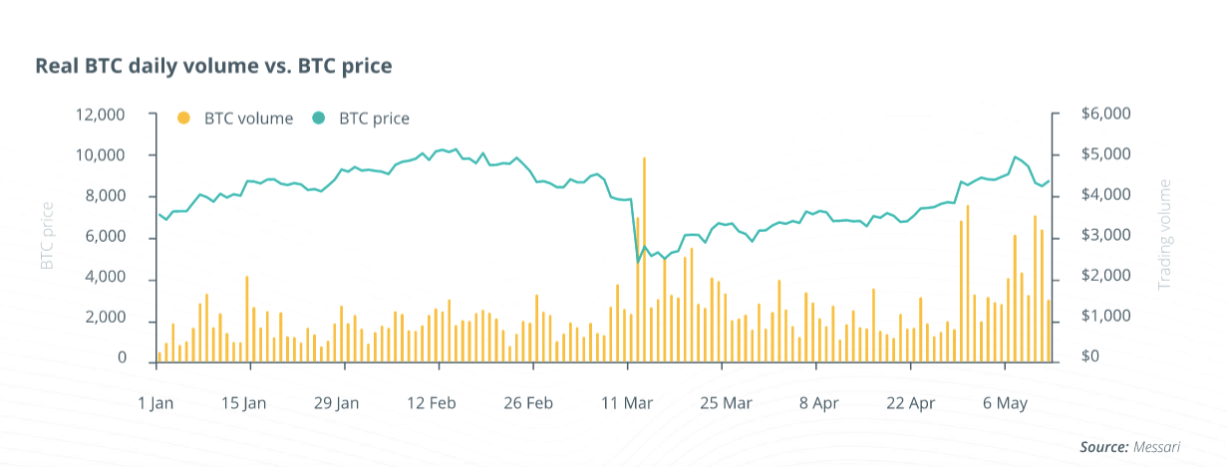Screen dimensions: 1227x467
Task: Click the 11 Mar x-axis label
Action: click(x=626, y=403)
